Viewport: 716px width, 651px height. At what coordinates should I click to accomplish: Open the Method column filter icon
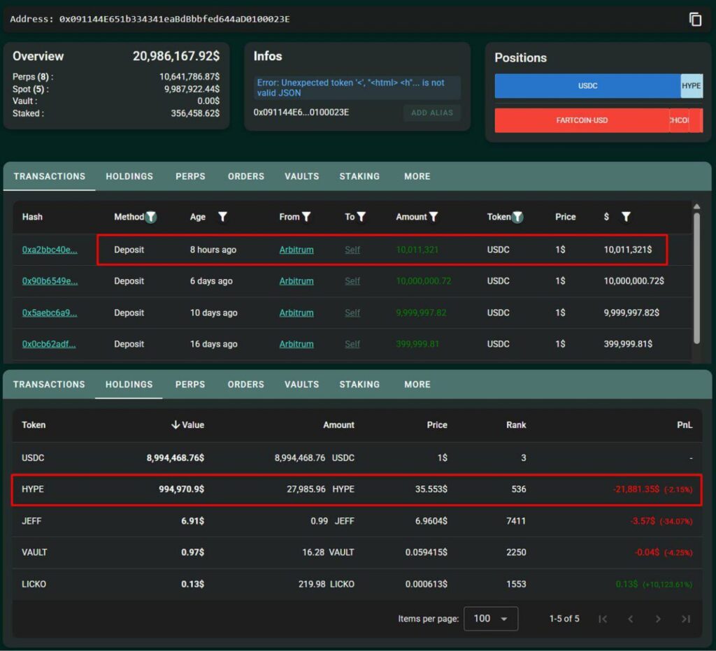[151, 217]
